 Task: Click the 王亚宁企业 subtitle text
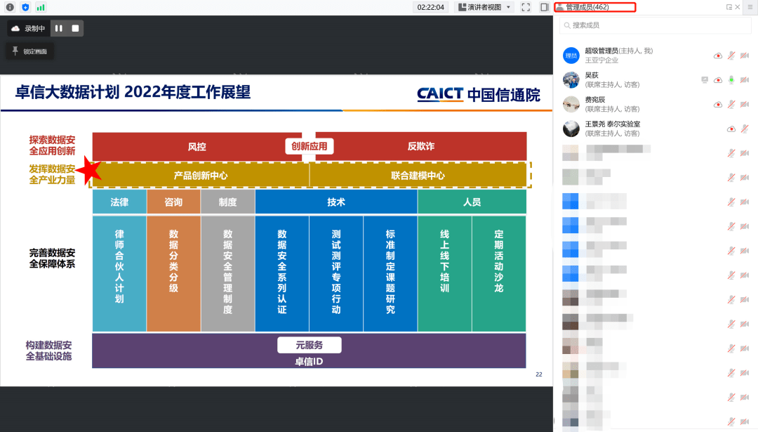tap(602, 60)
